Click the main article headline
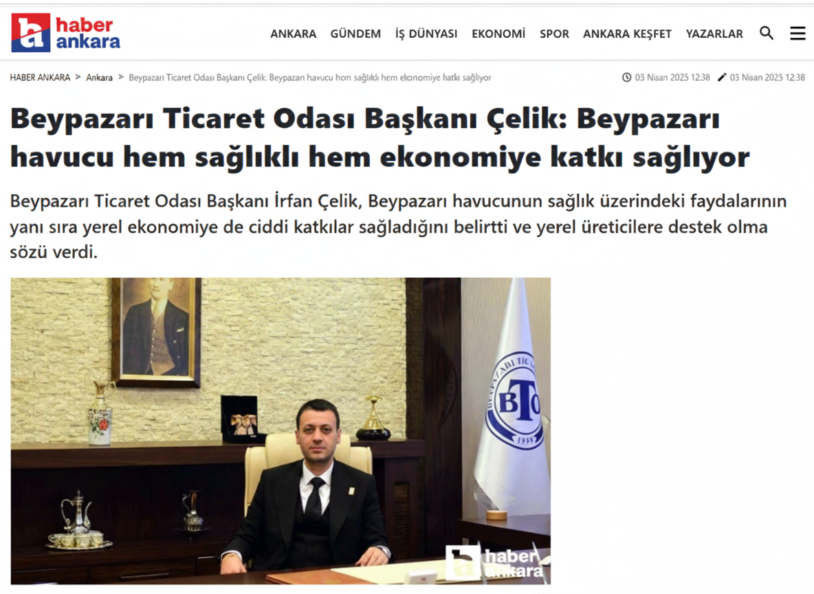The height and width of the screenshot is (594, 814). 380,137
